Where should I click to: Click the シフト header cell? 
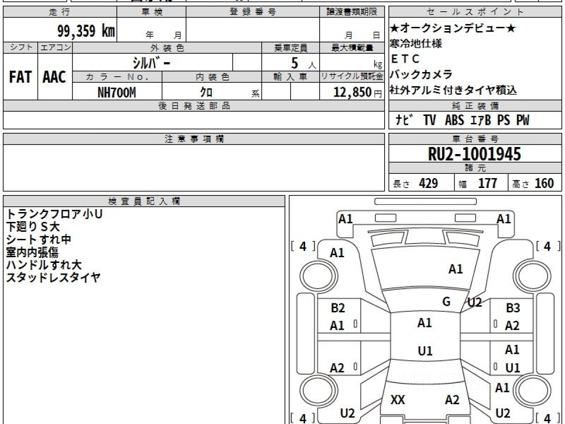20,48
